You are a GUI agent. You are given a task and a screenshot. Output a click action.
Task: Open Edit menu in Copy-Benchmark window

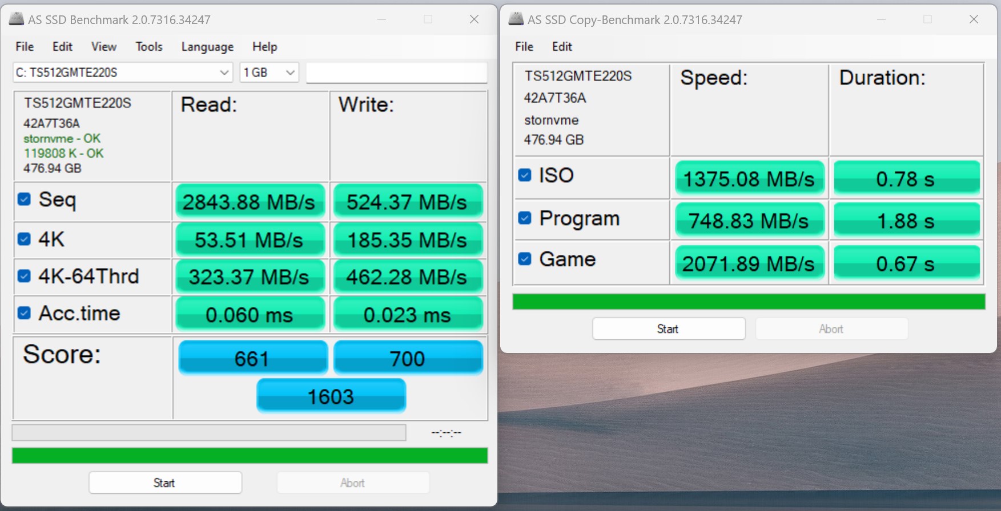pos(562,47)
